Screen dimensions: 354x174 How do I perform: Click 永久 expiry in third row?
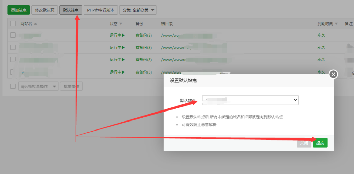click(321, 60)
